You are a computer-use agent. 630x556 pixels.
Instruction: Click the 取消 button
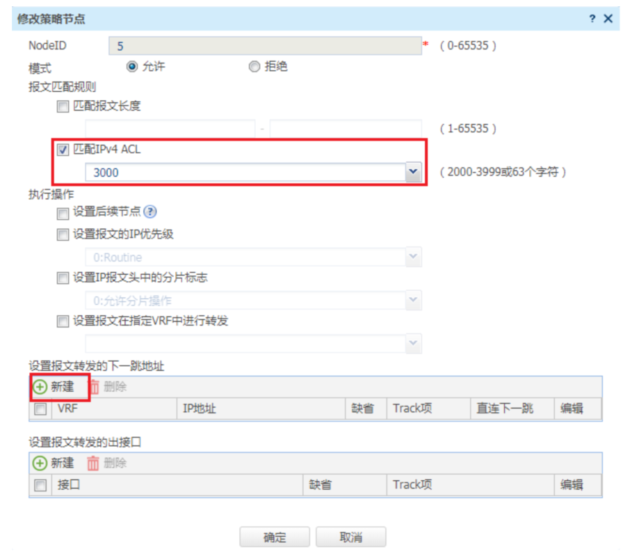tap(350, 537)
